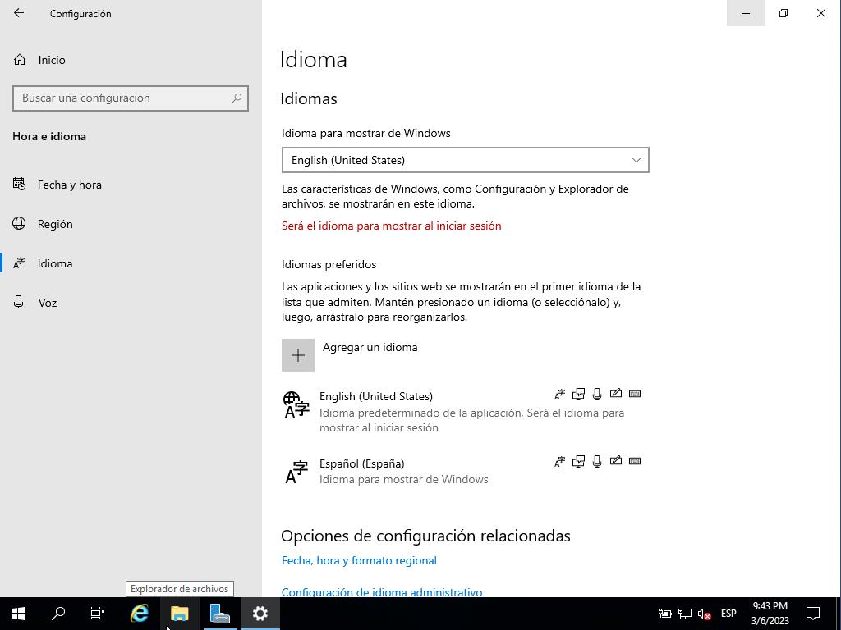The width and height of the screenshot is (841, 630).
Task: Open the Windows Start menu
Action: (x=19, y=614)
